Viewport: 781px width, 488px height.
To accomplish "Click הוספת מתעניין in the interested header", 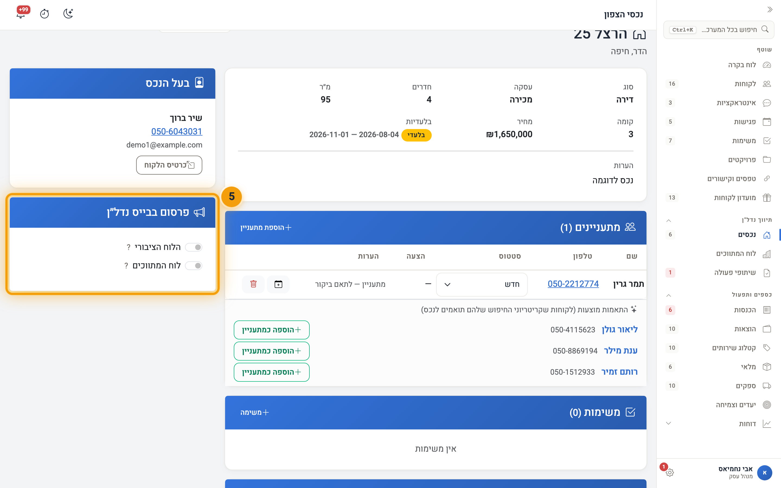I will point(266,227).
